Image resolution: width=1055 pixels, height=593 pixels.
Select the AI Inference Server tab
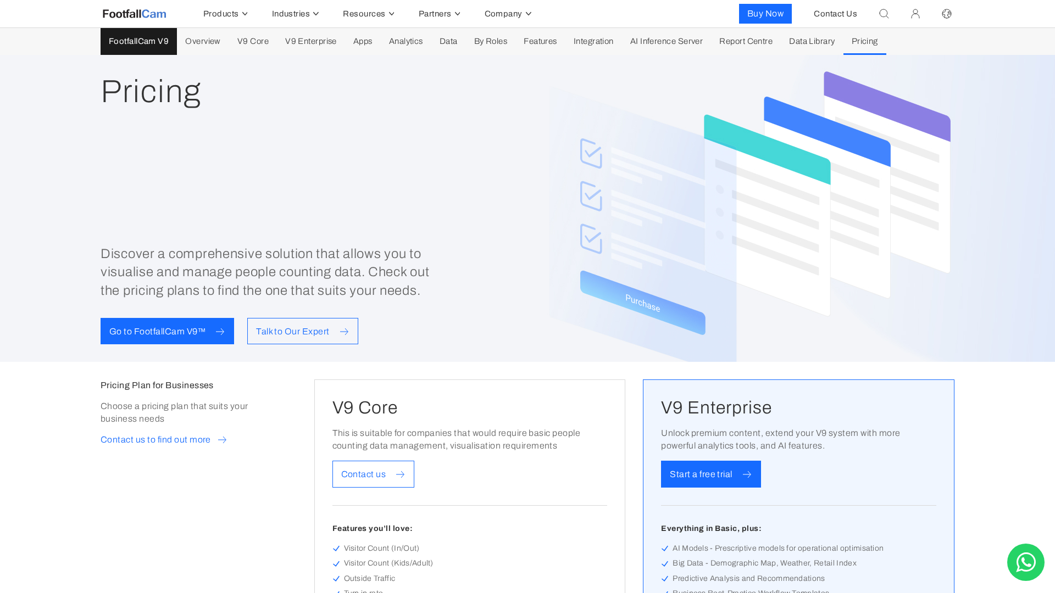click(x=666, y=41)
